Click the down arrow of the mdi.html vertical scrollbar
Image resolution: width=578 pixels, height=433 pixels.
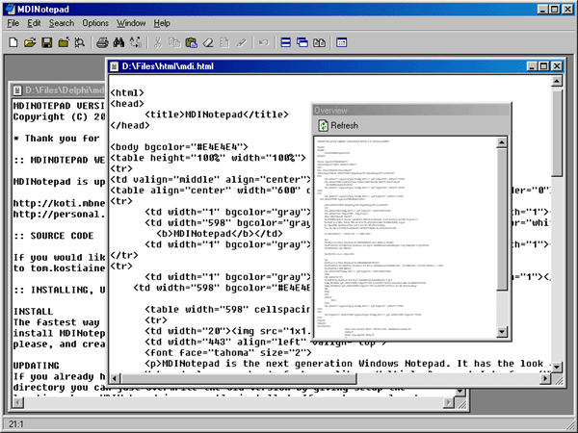click(x=557, y=368)
